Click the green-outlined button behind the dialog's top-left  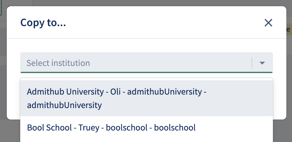pos(1,8)
